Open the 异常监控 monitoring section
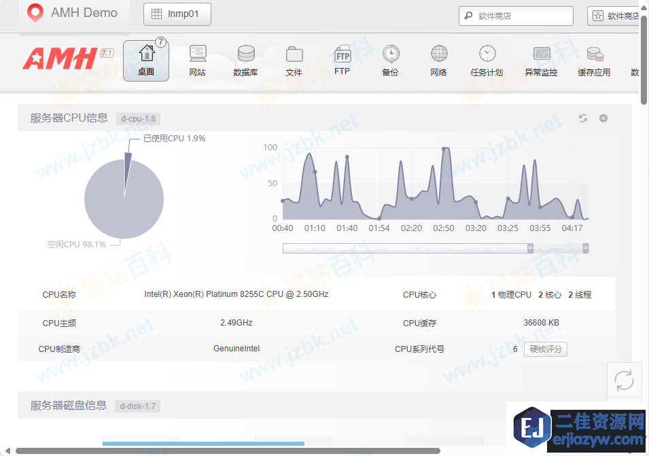This screenshot has height=456, width=649. click(x=541, y=61)
